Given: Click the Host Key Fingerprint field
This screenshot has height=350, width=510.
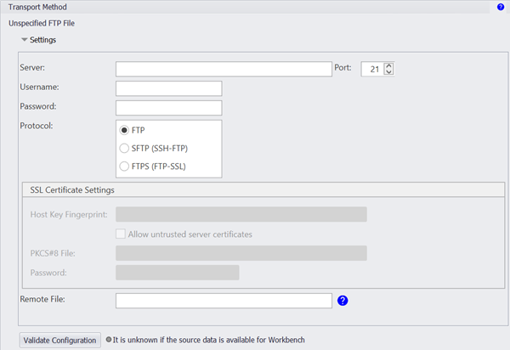Looking at the screenshot, I should pos(241,214).
